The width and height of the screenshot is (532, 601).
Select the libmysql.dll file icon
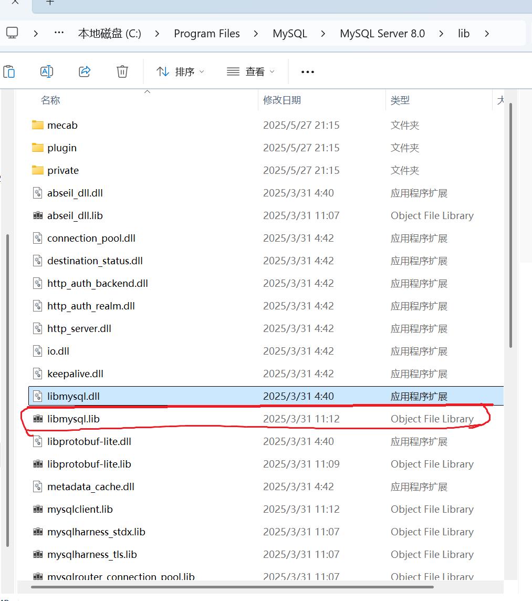[x=38, y=396]
